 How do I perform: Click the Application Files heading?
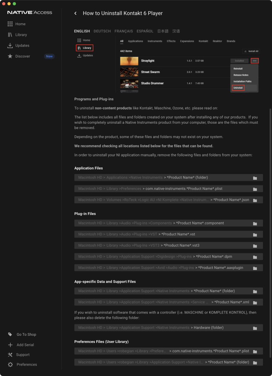coord(88,168)
